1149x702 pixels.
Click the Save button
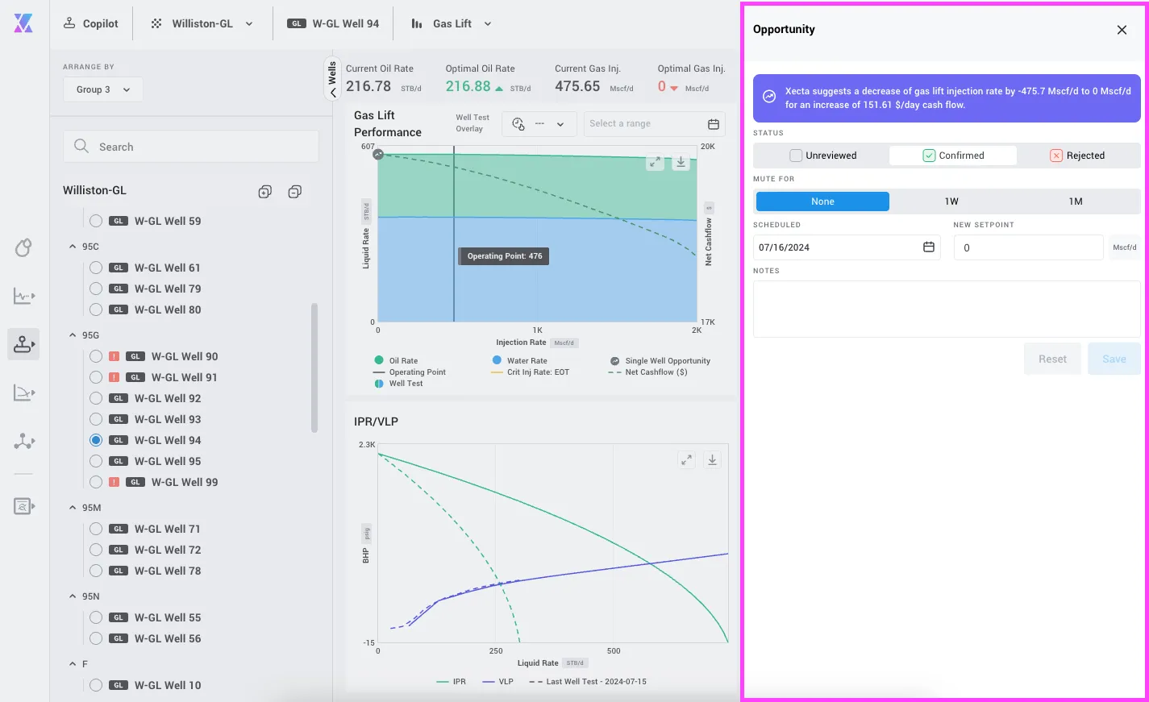(x=1114, y=359)
